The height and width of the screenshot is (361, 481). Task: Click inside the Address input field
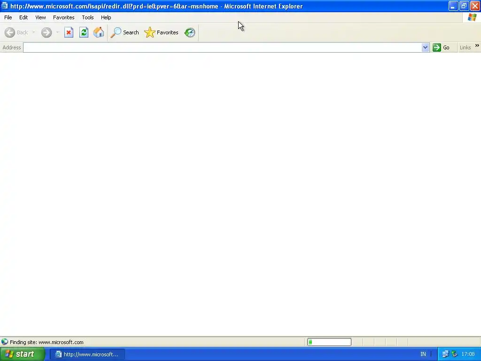point(222,47)
